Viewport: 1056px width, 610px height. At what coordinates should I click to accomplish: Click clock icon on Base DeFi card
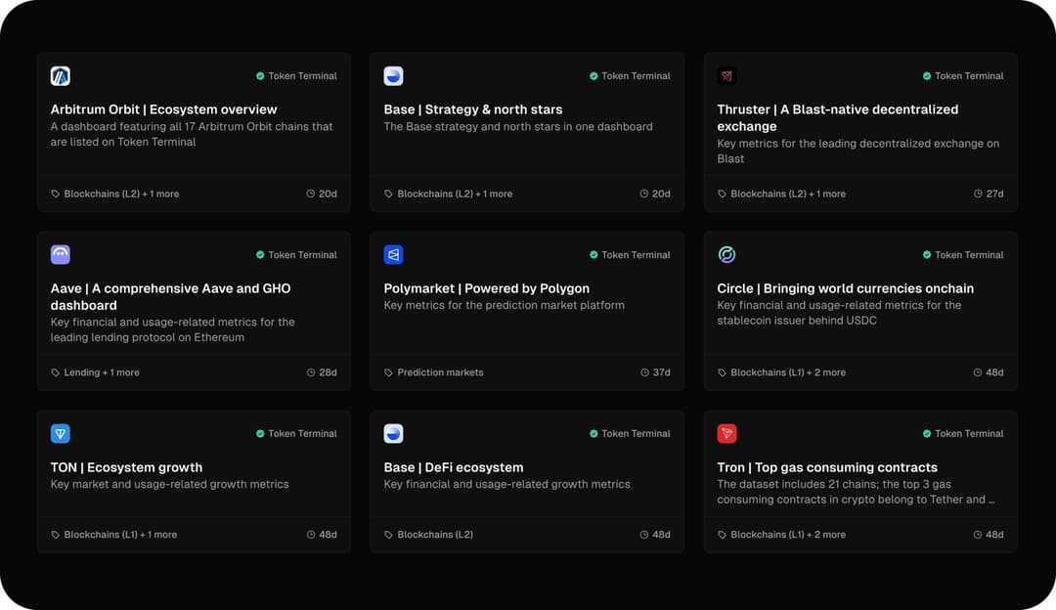pyautogui.click(x=643, y=535)
